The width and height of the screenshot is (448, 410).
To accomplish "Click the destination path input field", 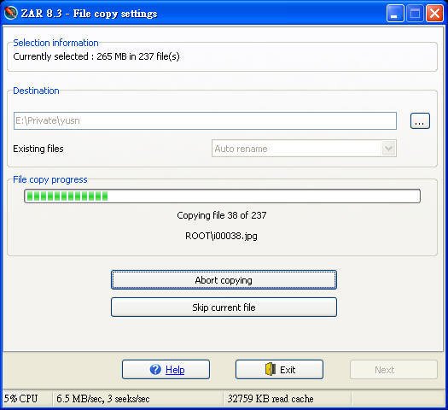I will 205,120.
